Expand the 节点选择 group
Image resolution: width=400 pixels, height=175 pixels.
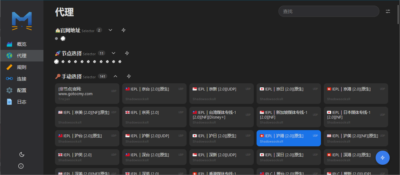[x=113, y=53]
